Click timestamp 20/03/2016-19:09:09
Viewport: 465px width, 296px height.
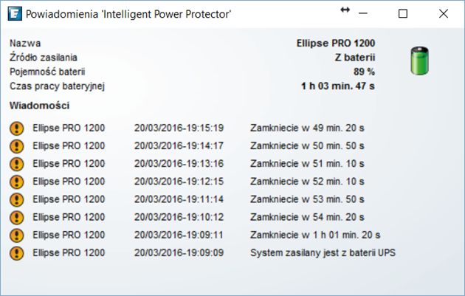click(x=179, y=253)
